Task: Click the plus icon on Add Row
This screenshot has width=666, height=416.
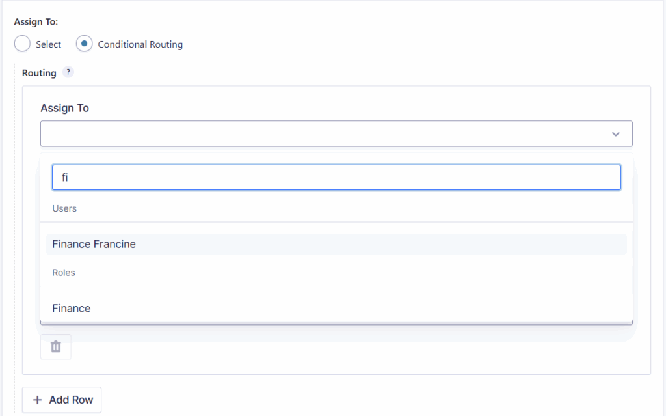Action: point(37,400)
